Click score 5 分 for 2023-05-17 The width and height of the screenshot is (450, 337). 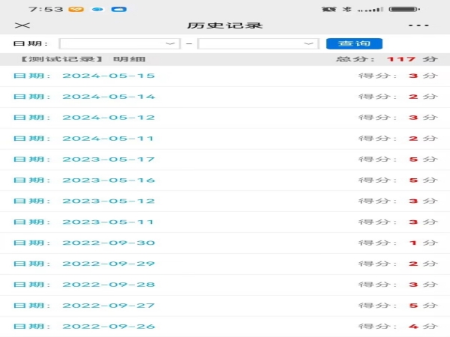pos(423,160)
